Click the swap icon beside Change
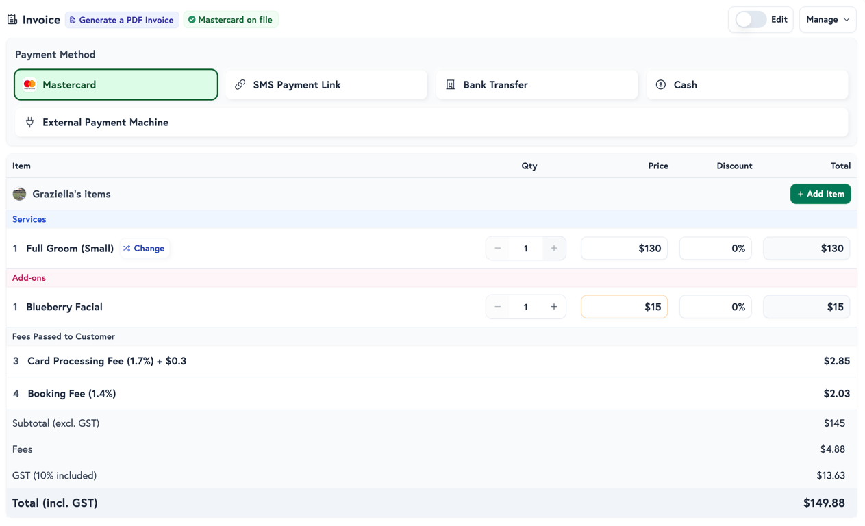Screen dimensions: 865x526 pos(125,248)
